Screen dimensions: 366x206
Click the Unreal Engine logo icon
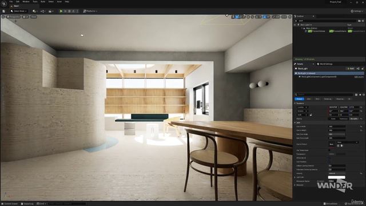[4, 3]
